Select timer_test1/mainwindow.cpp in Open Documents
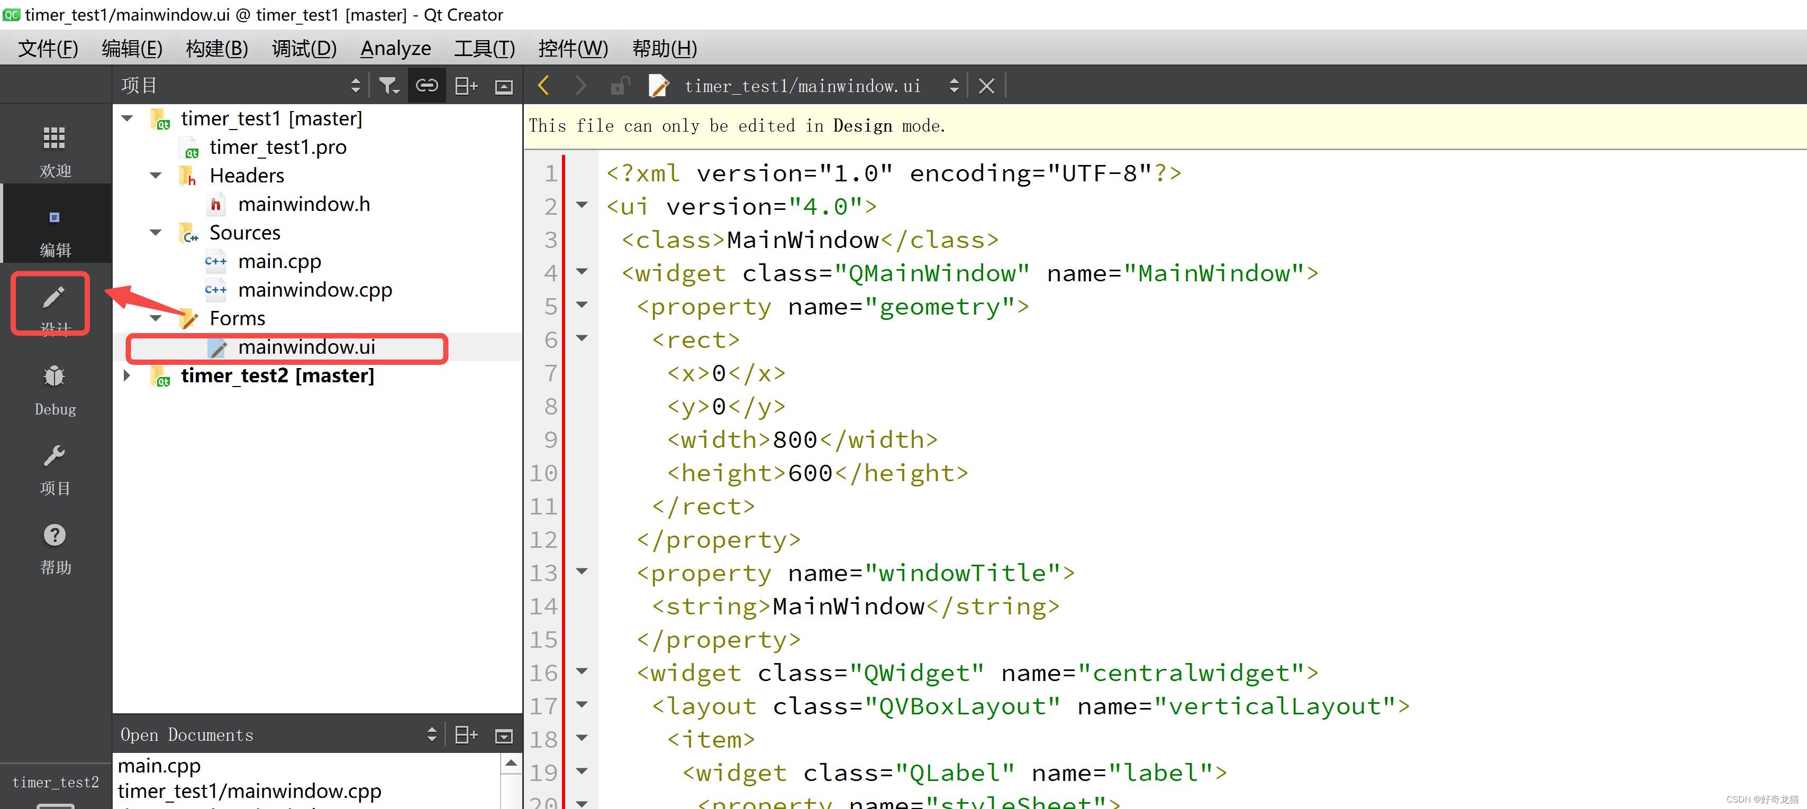 pos(250,791)
